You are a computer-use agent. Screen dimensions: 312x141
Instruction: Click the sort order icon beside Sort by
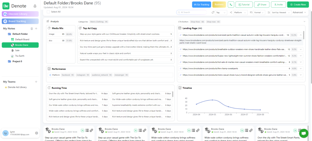[269, 12]
